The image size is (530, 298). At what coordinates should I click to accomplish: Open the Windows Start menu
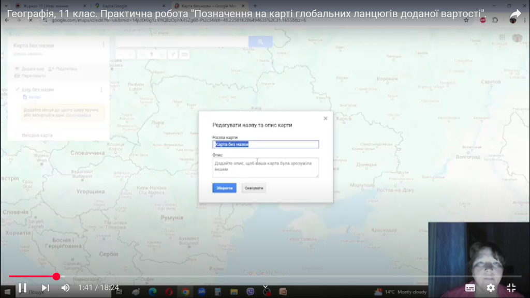click(x=7, y=292)
